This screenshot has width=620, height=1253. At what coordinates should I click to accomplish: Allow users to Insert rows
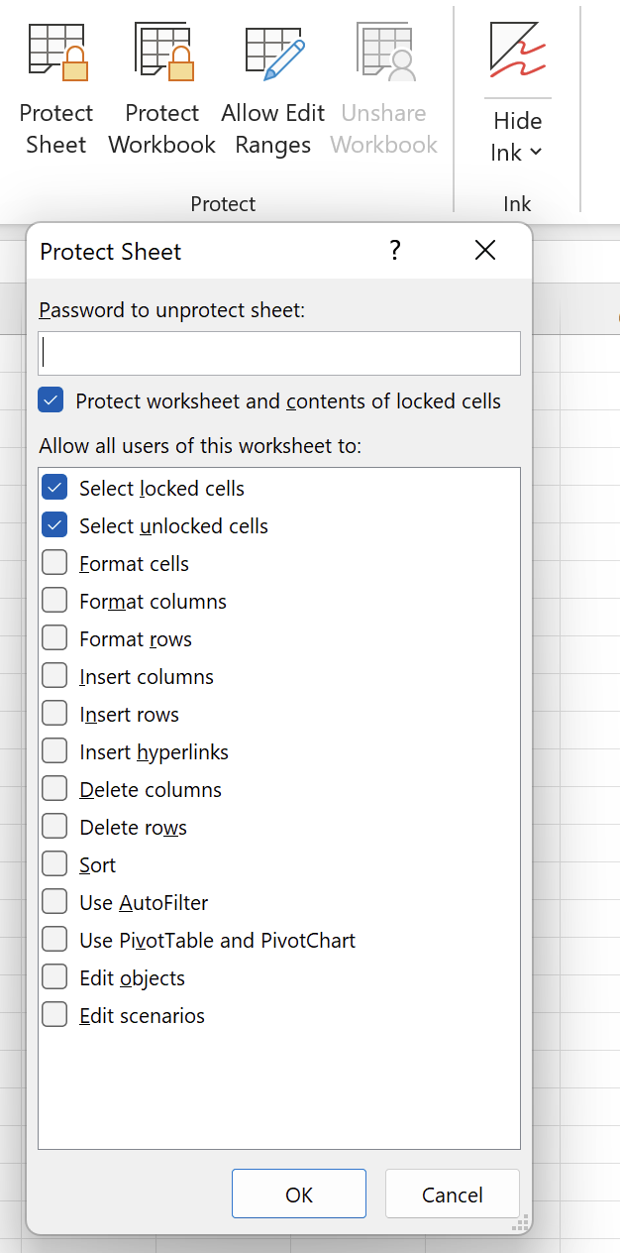click(54, 714)
